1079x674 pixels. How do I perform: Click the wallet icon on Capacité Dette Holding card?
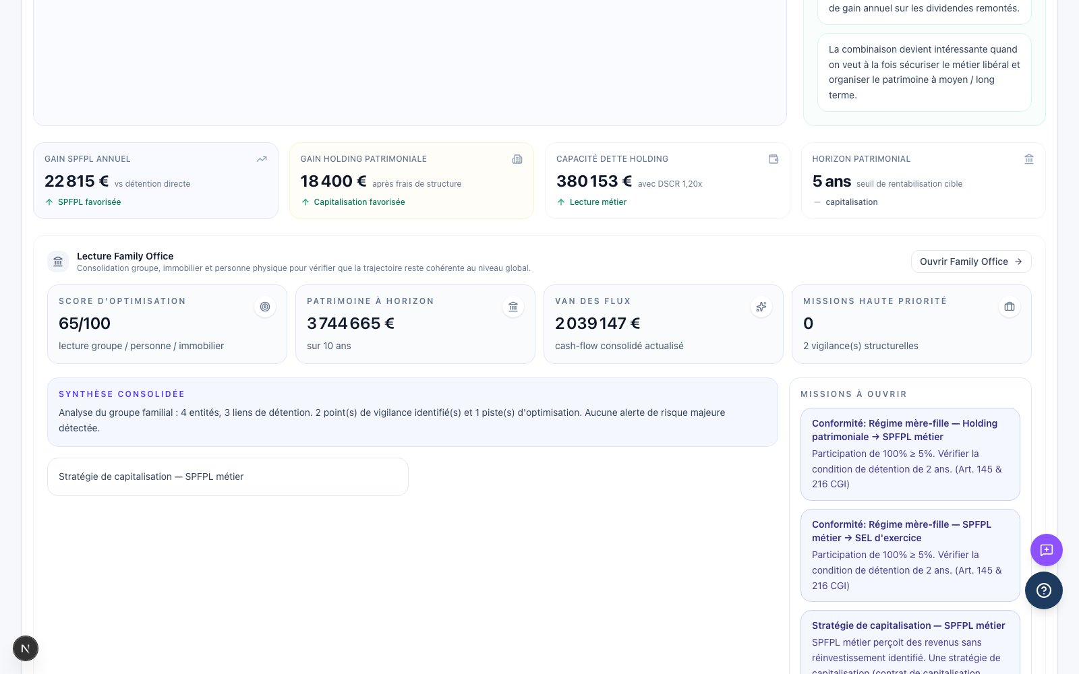[774, 159]
